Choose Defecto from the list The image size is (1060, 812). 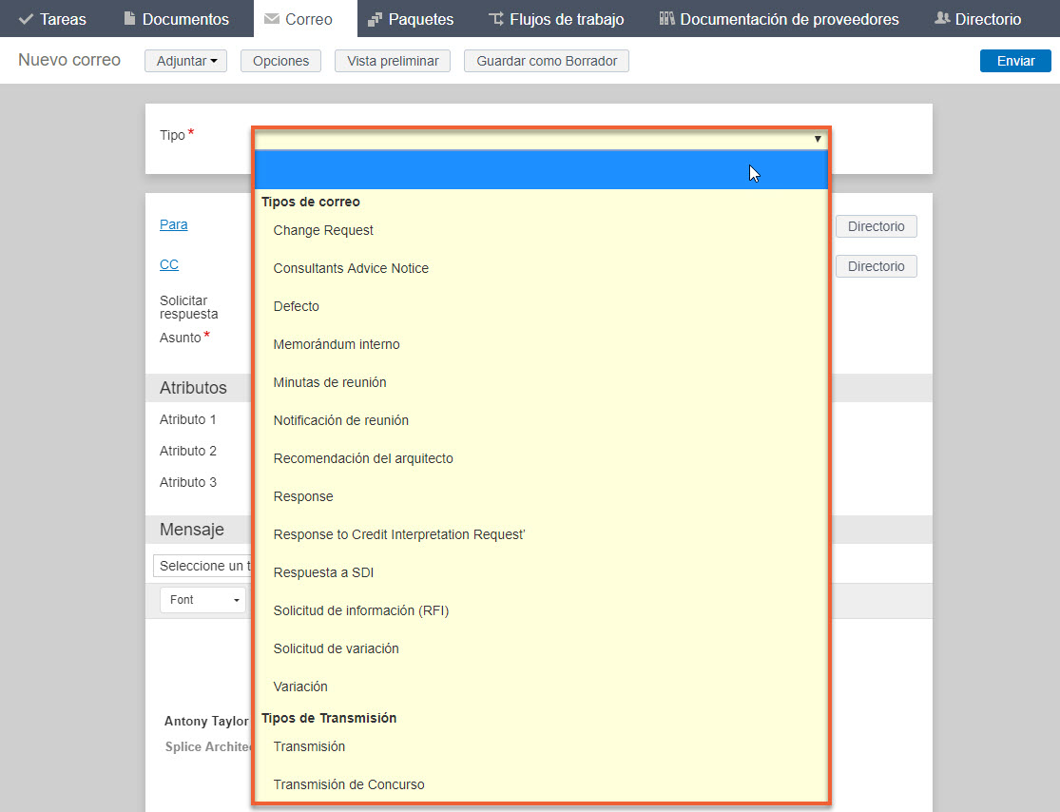[541, 306]
